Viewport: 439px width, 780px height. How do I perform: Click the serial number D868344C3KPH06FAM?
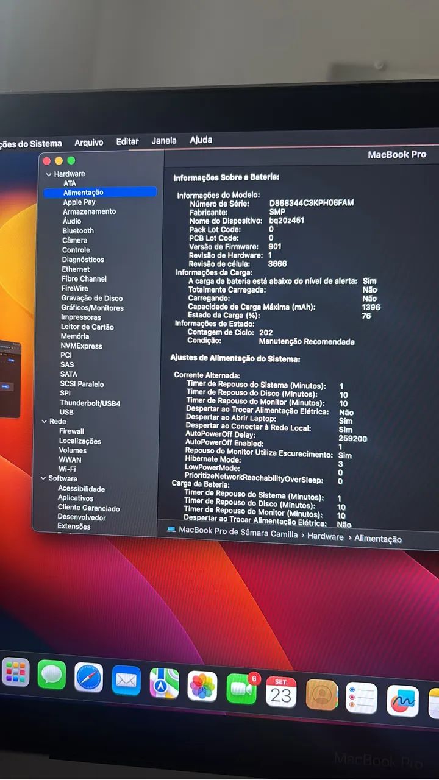pos(312,202)
